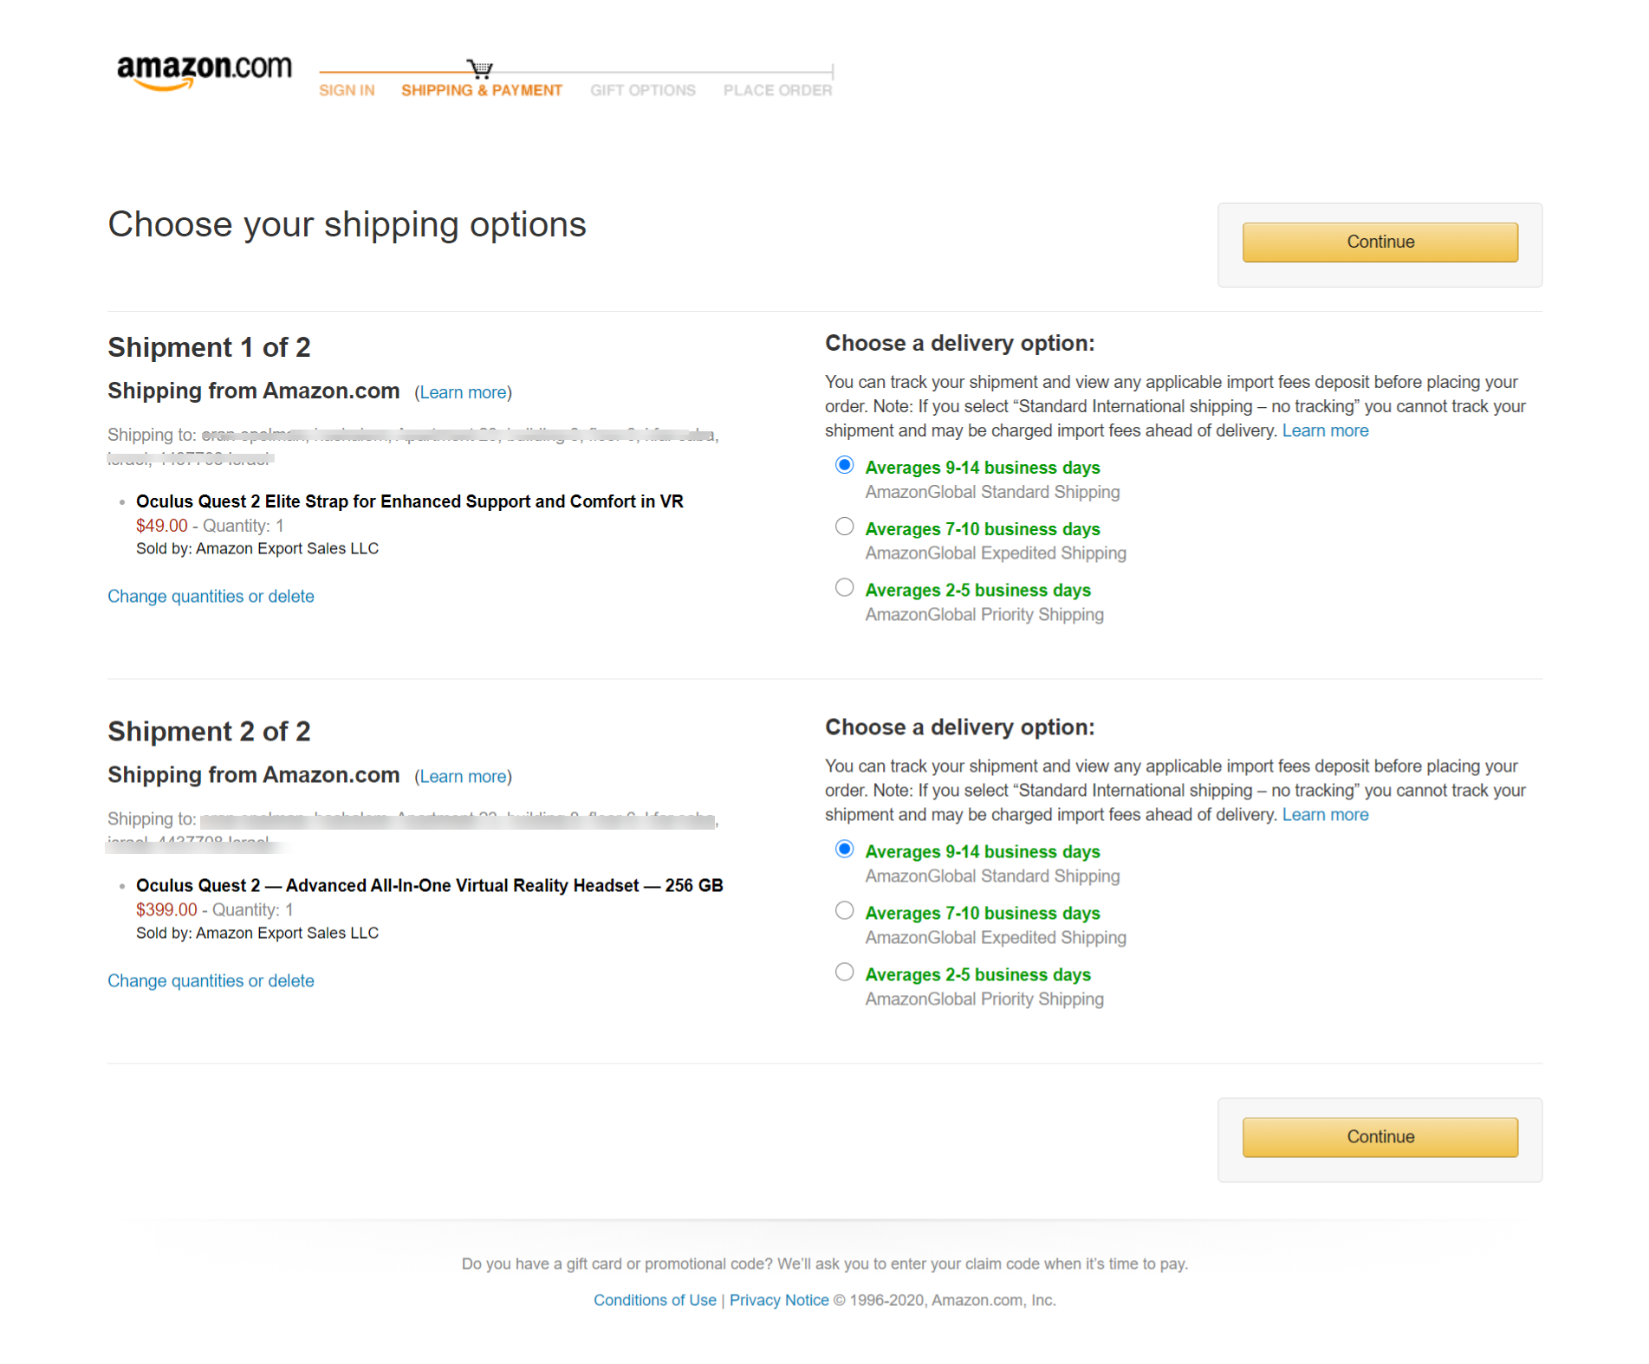Click Change quantities or delete for Quest 2 headset

coord(211,980)
